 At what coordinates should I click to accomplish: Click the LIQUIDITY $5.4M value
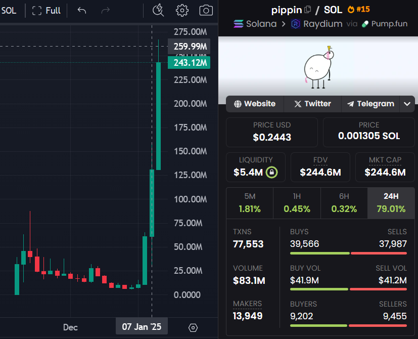coord(248,173)
